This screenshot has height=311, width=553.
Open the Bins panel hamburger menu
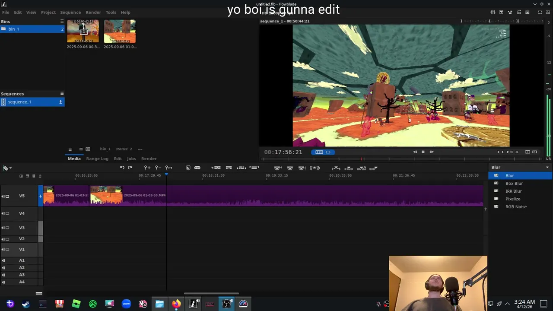point(62,21)
